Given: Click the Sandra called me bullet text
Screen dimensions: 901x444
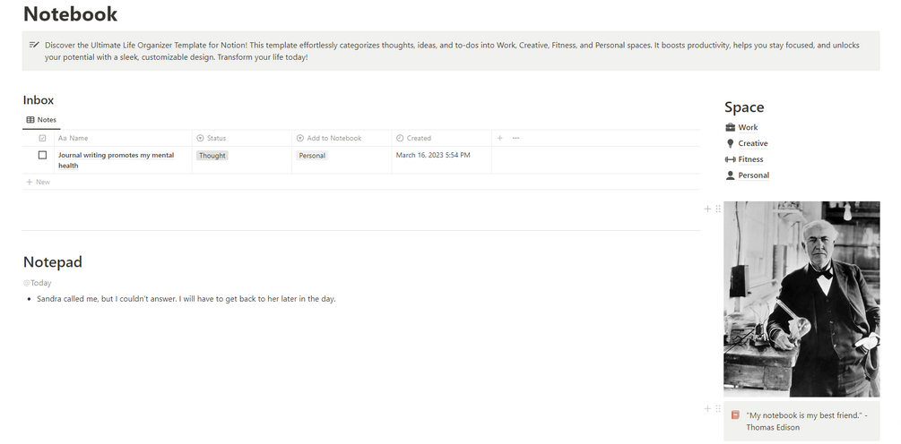Looking at the screenshot, I should tap(186, 299).
